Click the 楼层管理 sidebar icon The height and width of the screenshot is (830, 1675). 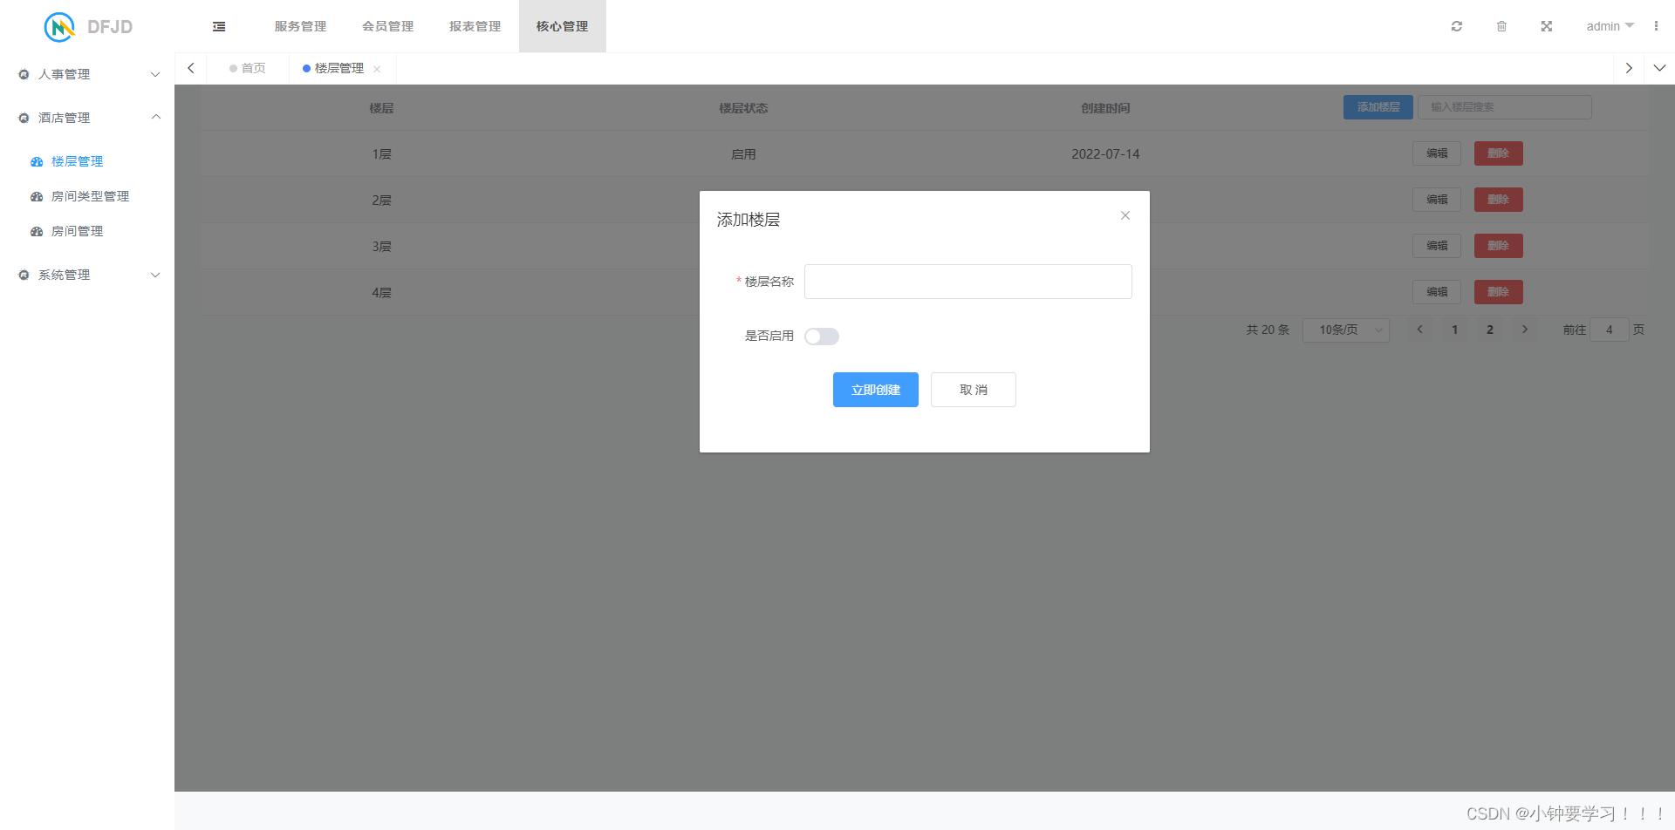point(37,162)
